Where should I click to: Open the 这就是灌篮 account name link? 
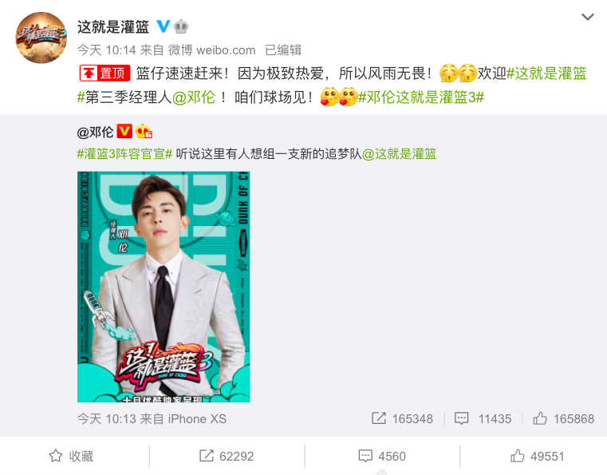tap(113, 26)
